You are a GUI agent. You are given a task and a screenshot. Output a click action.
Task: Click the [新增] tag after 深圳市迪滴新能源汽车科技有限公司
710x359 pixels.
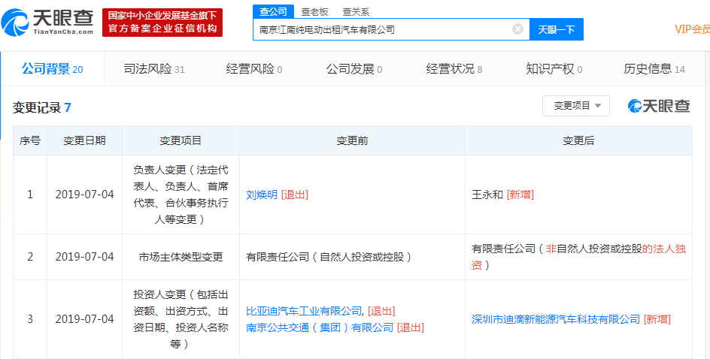tap(657, 319)
